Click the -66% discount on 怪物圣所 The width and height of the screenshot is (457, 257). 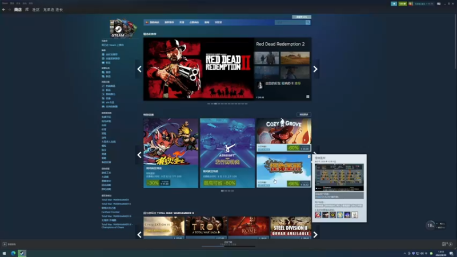293,183
